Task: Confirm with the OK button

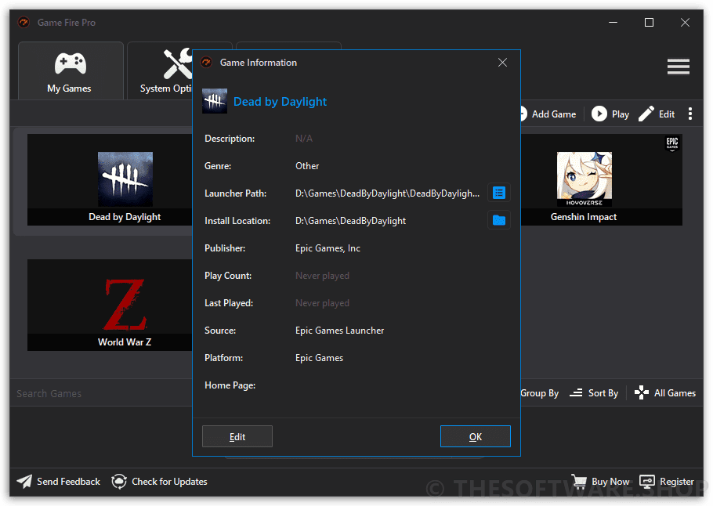Action: click(x=475, y=436)
